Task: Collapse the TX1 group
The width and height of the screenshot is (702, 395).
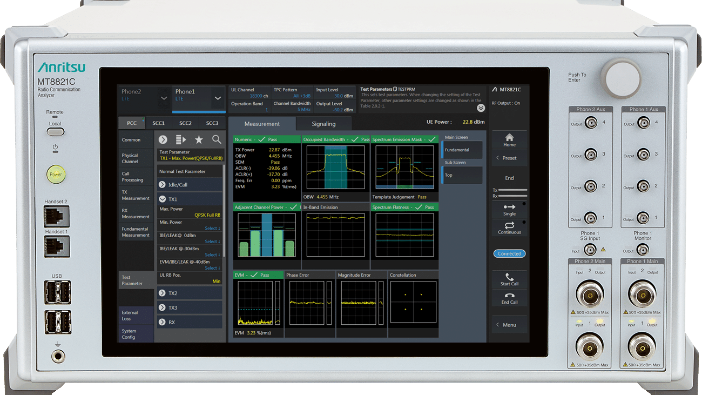Action: [190, 199]
